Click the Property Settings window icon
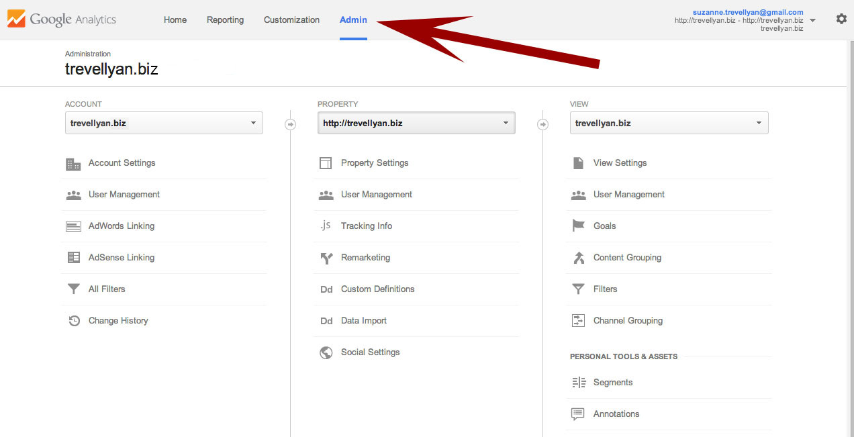The image size is (854, 437). (x=326, y=163)
